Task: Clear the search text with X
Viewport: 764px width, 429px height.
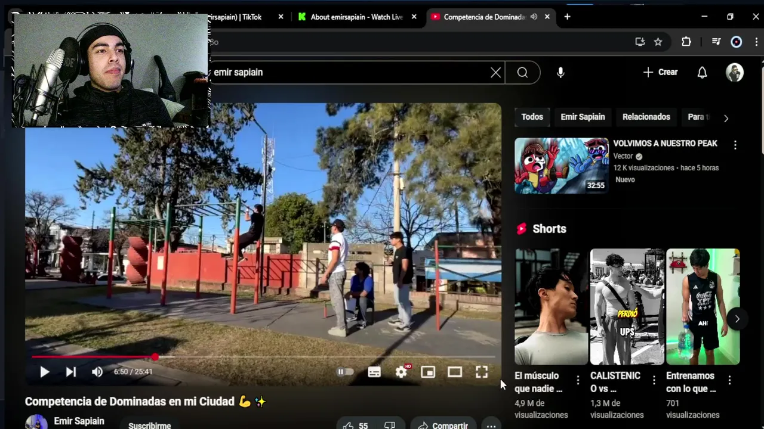Action: 495,72
